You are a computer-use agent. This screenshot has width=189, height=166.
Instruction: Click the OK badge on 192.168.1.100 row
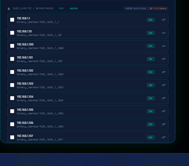[151, 46]
